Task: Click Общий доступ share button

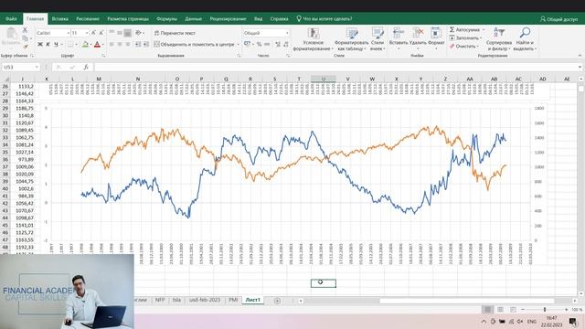Action: [x=558, y=18]
